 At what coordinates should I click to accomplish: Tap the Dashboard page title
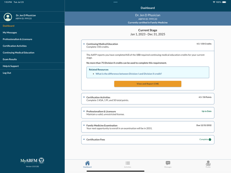pyautogui.click(x=148, y=8)
